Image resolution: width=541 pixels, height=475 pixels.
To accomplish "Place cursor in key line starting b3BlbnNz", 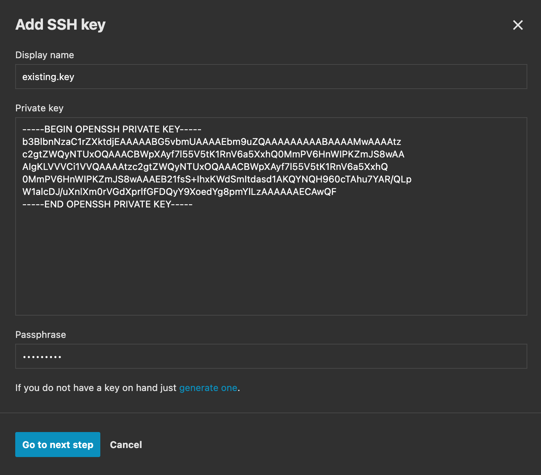I will pyautogui.click(x=212, y=142).
